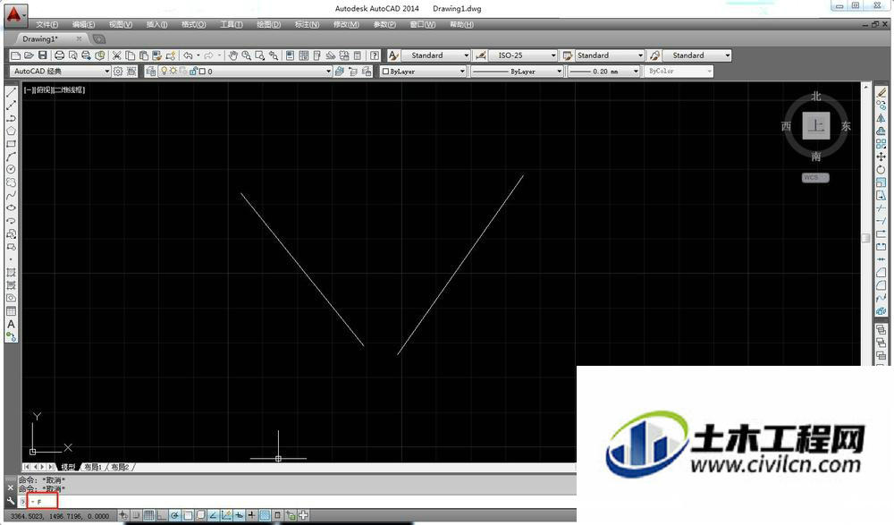Click the ByColor plot style box
894x525 pixels.
coord(679,72)
